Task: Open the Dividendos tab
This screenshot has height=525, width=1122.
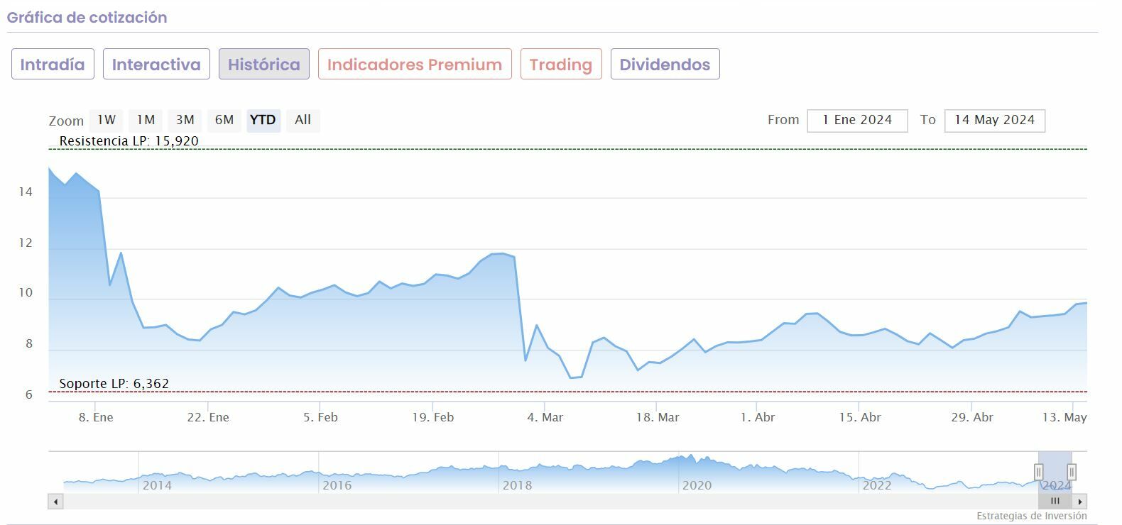Action: (x=665, y=65)
